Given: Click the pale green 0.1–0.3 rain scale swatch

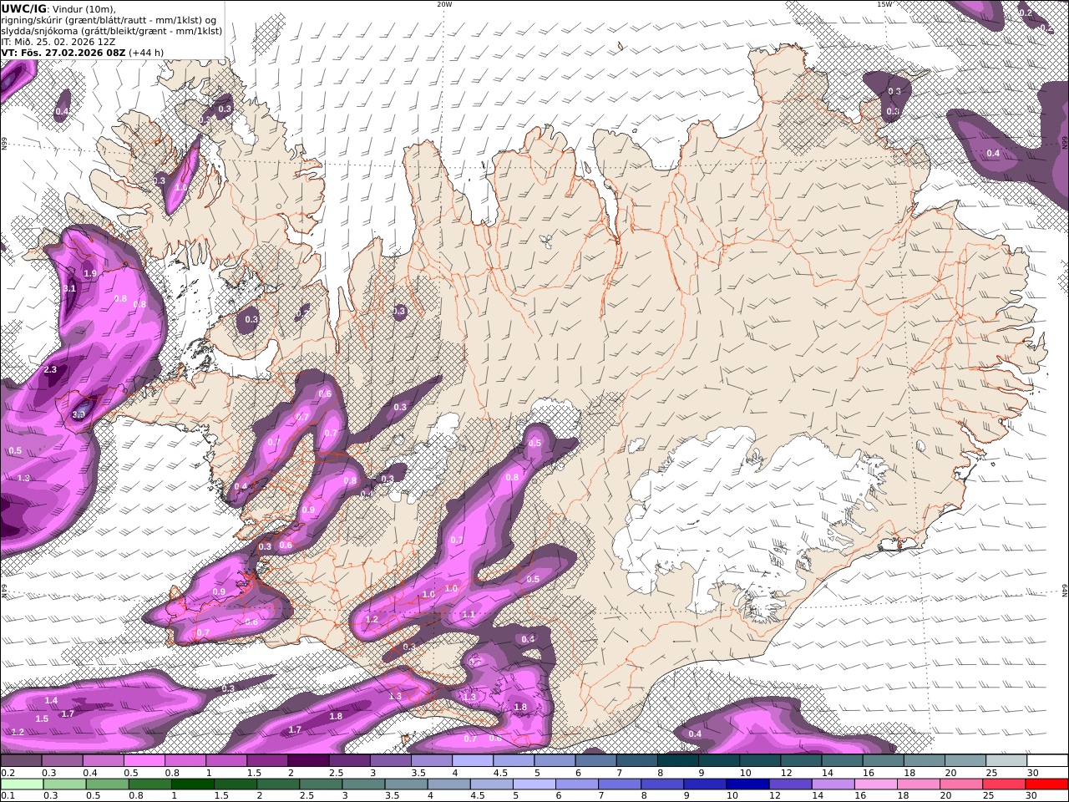Looking at the screenshot, I should coord(21,784).
